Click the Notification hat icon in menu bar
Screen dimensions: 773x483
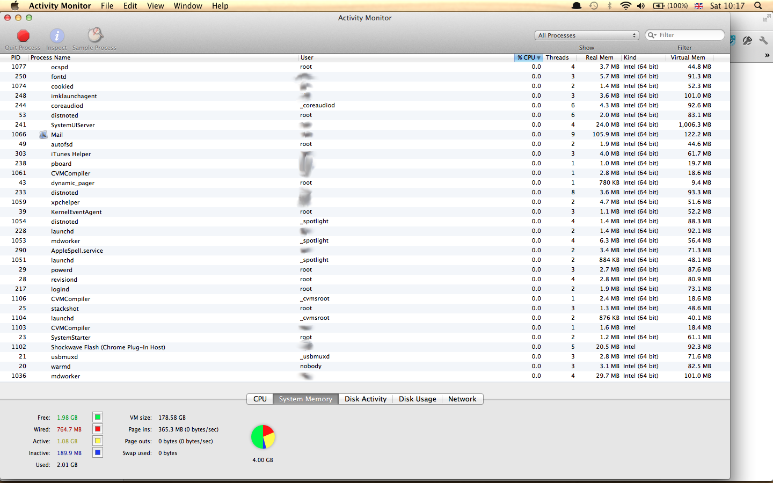click(x=577, y=5)
